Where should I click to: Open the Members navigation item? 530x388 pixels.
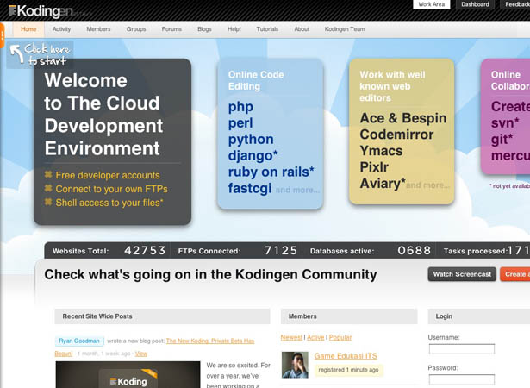pos(98,29)
